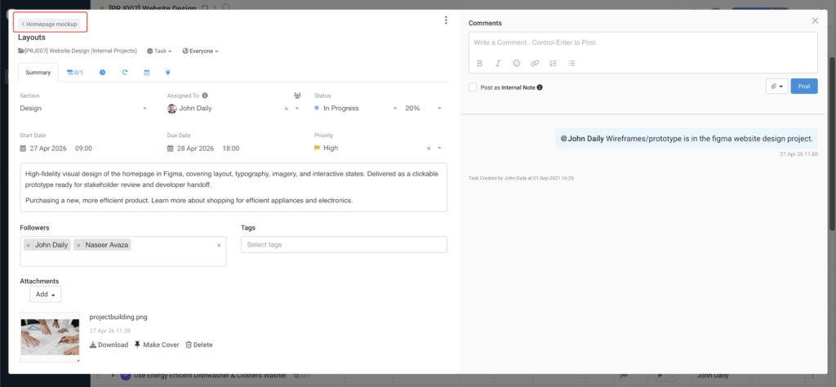This screenshot has height=387, width=836.
Task: Open the emoji picker in comment box
Action: coord(516,63)
